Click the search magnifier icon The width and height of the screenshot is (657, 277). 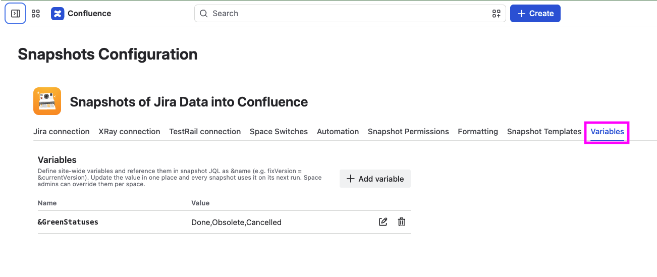204,14
